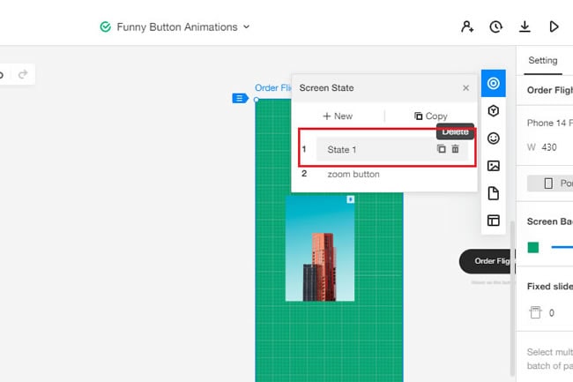Create a New screen state
This screenshot has height=382, width=573.
click(x=338, y=116)
